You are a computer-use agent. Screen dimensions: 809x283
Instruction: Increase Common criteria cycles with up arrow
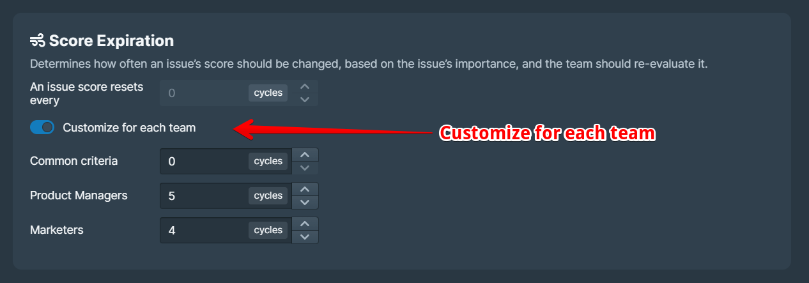pos(305,155)
